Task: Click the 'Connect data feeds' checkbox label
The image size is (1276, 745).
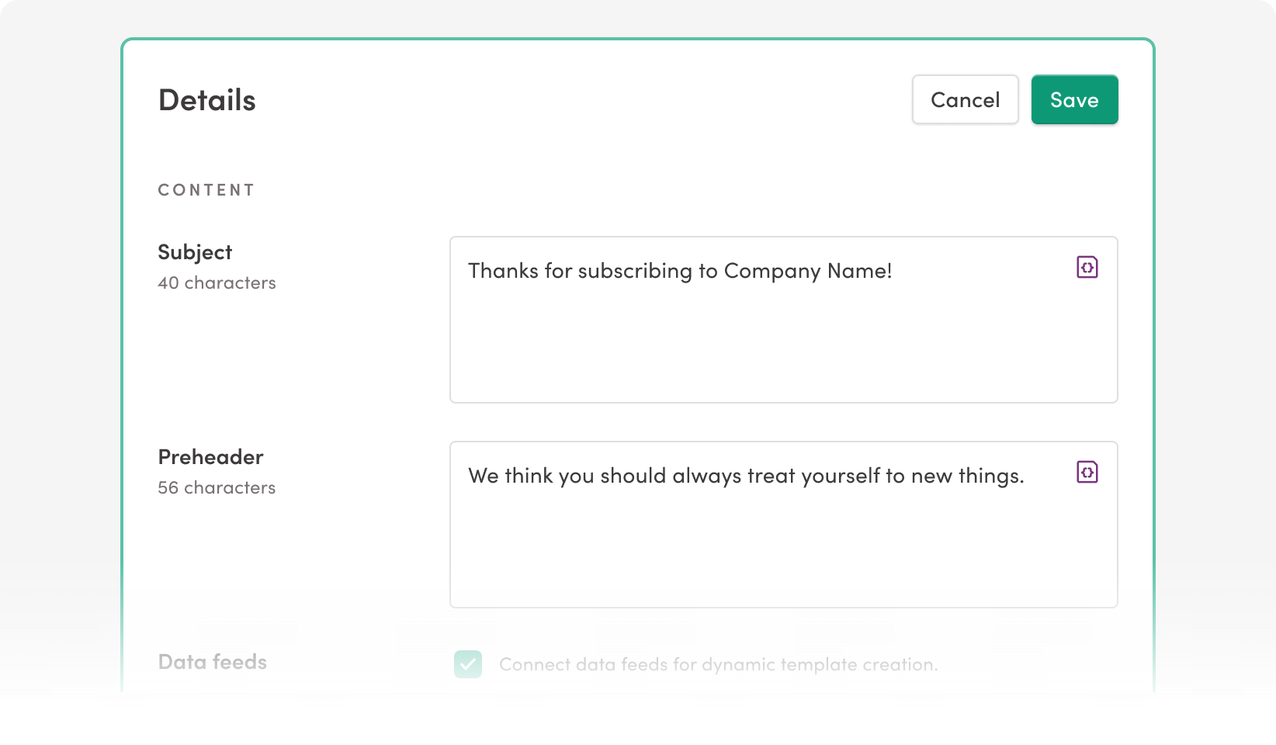Action: pyautogui.click(x=718, y=664)
